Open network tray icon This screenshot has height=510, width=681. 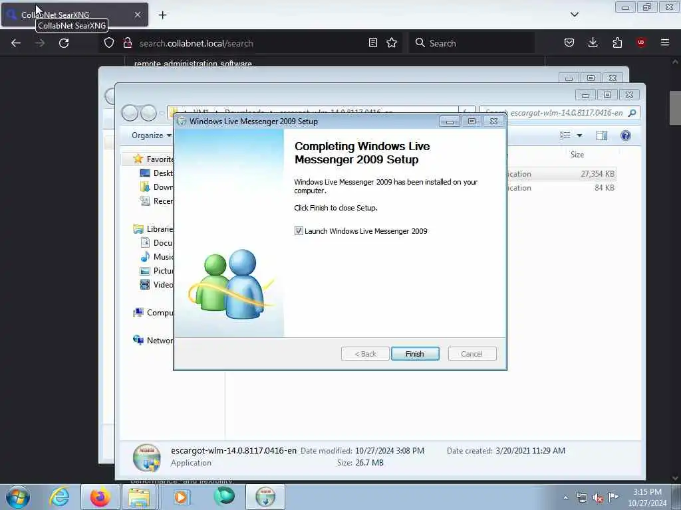[x=581, y=497]
